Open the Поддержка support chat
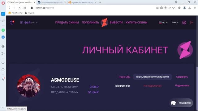Image resolution: width=198 pixels, height=111 pixels. [x=181, y=103]
